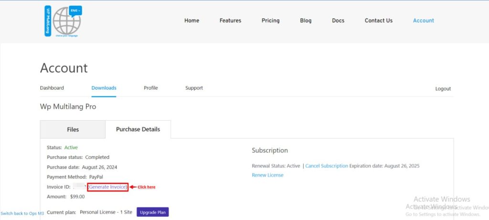Click the Personal License - 1 Site text
Image resolution: width=489 pixels, height=220 pixels.
[106, 212]
